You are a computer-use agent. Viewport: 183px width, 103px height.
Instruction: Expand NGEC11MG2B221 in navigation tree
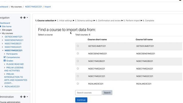point(3,43)
